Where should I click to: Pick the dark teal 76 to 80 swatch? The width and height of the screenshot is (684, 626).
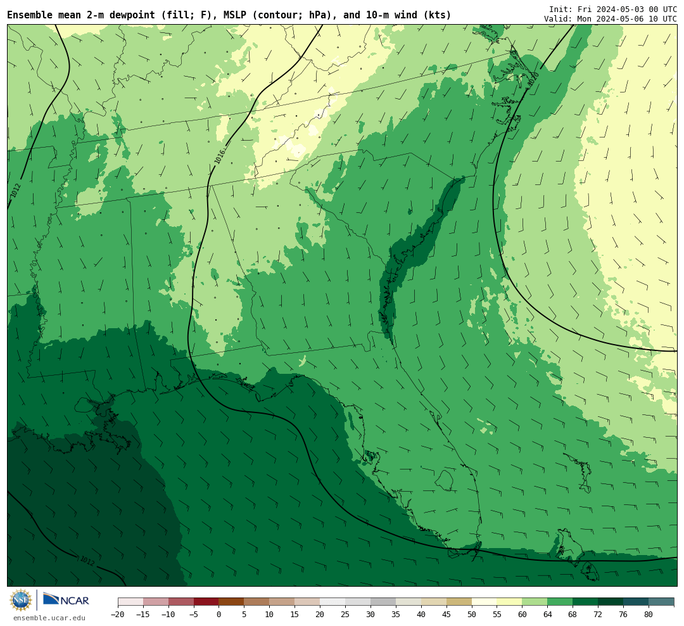tap(636, 601)
